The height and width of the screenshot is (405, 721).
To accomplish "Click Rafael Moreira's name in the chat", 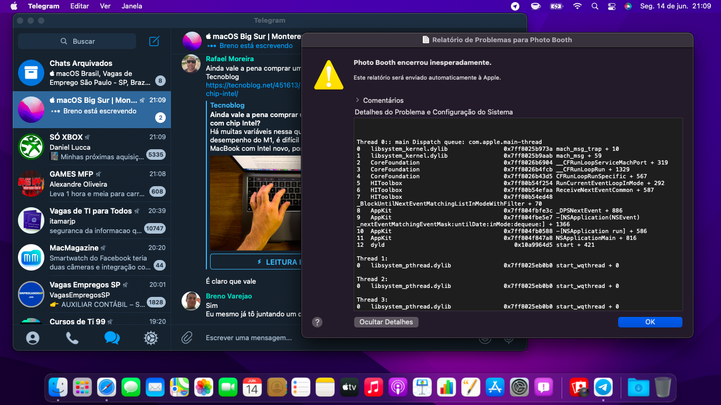I will pos(230,59).
